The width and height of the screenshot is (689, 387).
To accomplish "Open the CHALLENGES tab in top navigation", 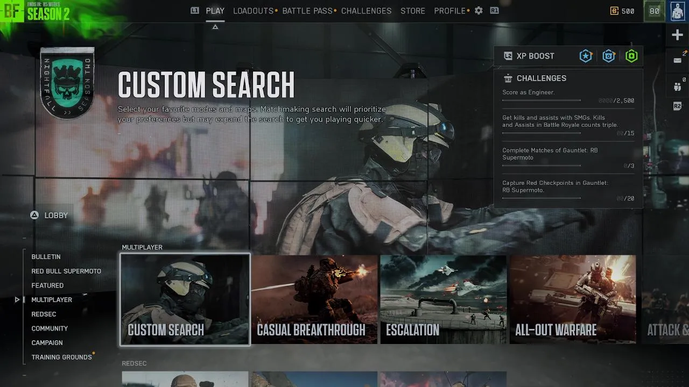I will pos(366,11).
